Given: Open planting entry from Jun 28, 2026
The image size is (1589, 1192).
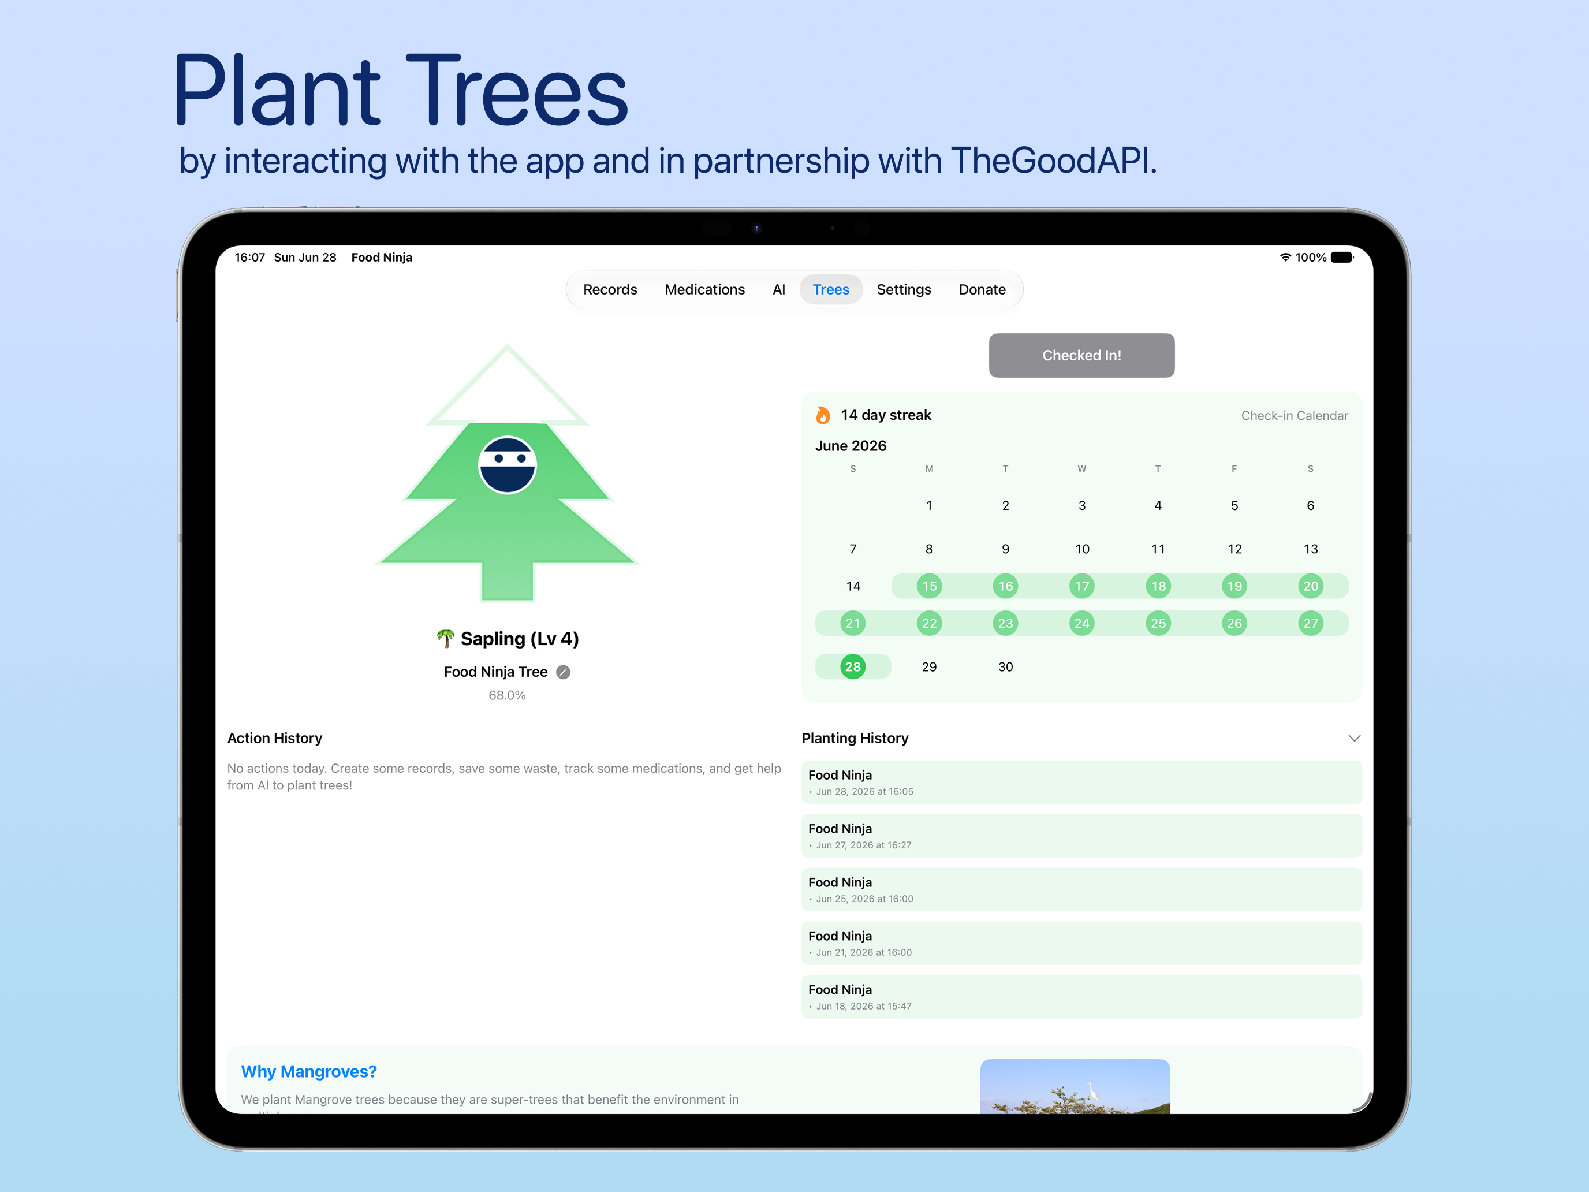Looking at the screenshot, I should (x=1082, y=783).
